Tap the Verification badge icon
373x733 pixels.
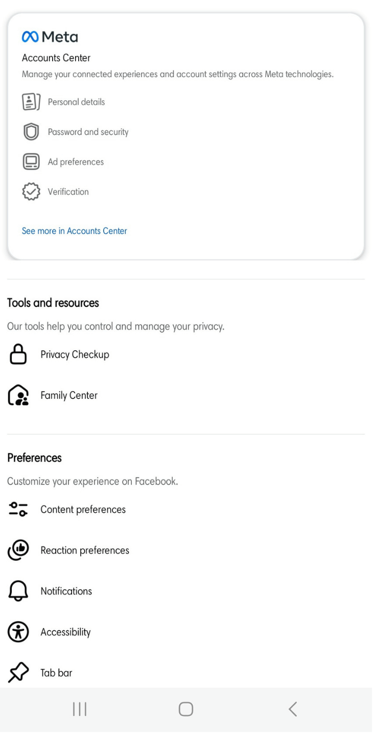click(31, 192)
